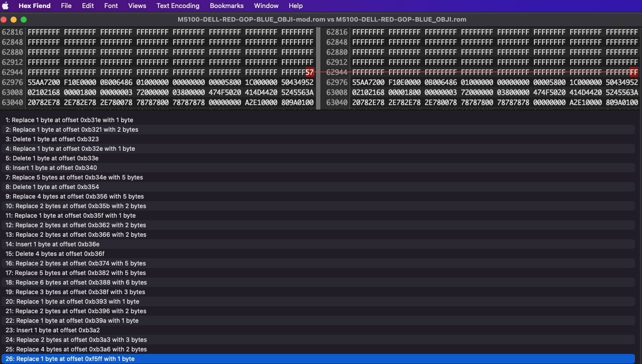Viewport: 642px width, 364px height.
Task: Click line number 62976 in left pane
Action: click(x=13, y=82)
